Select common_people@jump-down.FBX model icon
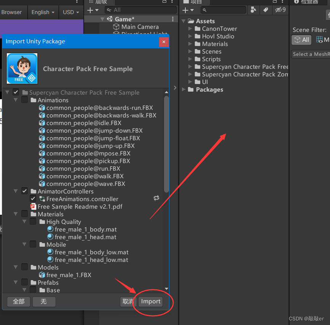Viewport: 330px width, 325px height. 42,130
